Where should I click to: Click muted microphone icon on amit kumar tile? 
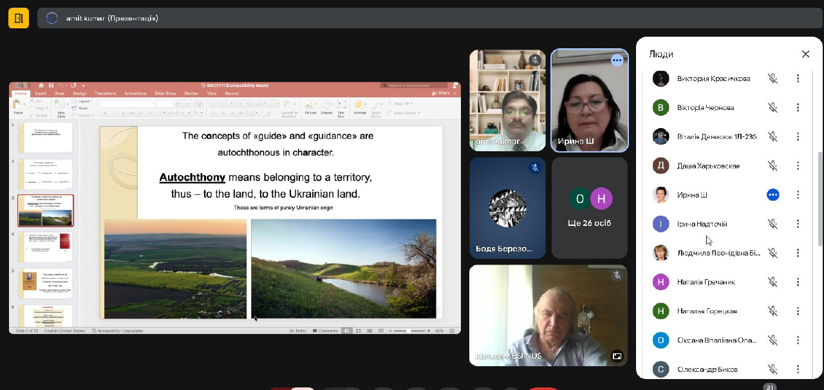[x=534, y=60]
